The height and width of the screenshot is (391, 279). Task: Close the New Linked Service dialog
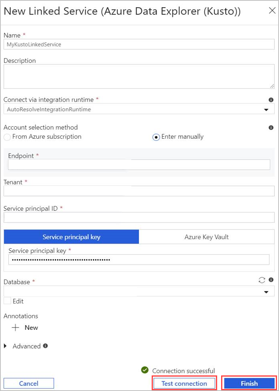pos(273,11)
